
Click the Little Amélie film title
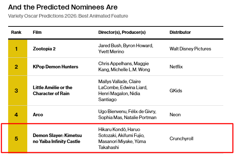click(52, 91)
